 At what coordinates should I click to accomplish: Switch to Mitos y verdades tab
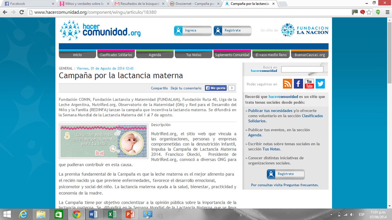click(x=84, y=4)
